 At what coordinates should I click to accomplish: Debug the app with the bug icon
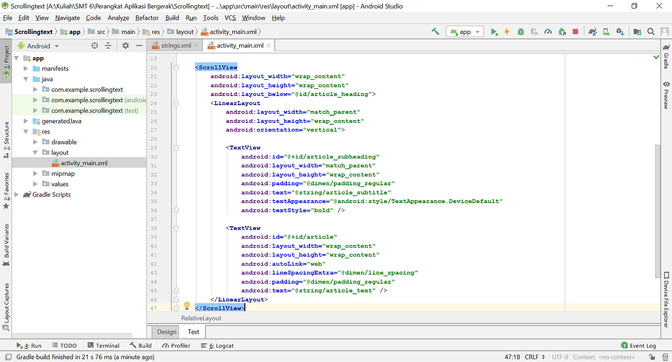click(x=520, y=31)
